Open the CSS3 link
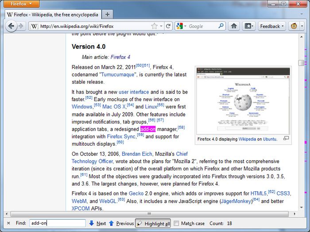The height and width of the screenshot is (232, 310). (283, 193)
